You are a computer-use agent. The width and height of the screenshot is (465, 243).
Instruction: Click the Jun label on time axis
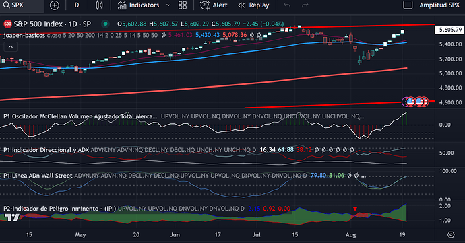click(x=175, y=235)
